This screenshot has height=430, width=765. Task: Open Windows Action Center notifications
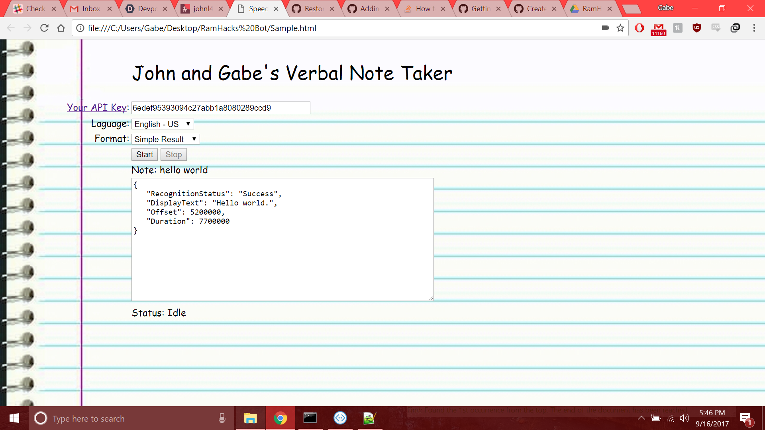click(x=745, y=418)
